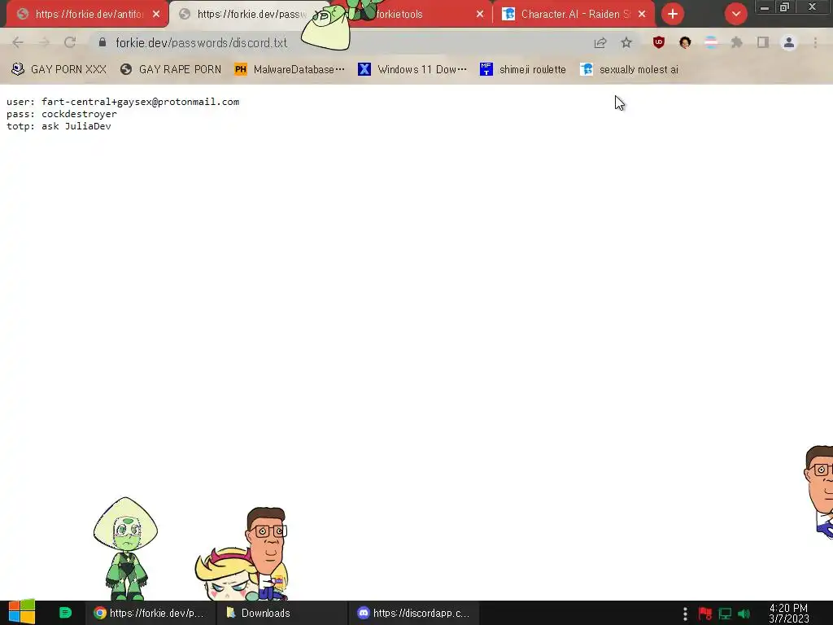The height and width of the screenshot is (625, 833).
Task: Click the blue X bookmark favicon
Action: 364,70
